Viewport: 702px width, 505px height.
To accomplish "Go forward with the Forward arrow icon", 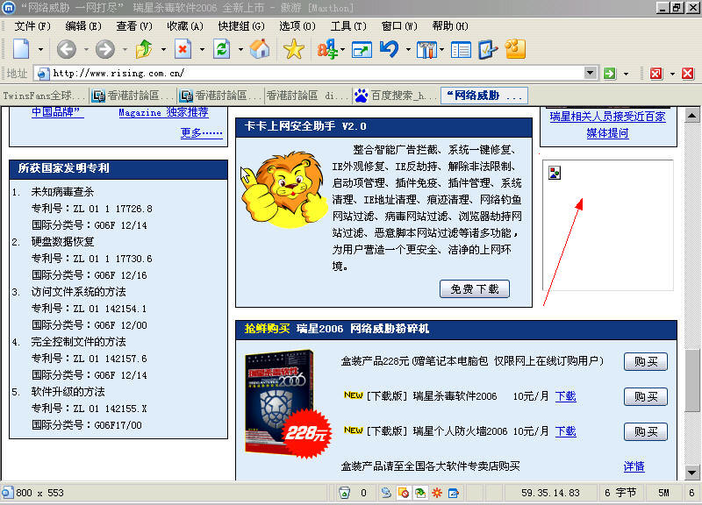I will tap(105, 49).
